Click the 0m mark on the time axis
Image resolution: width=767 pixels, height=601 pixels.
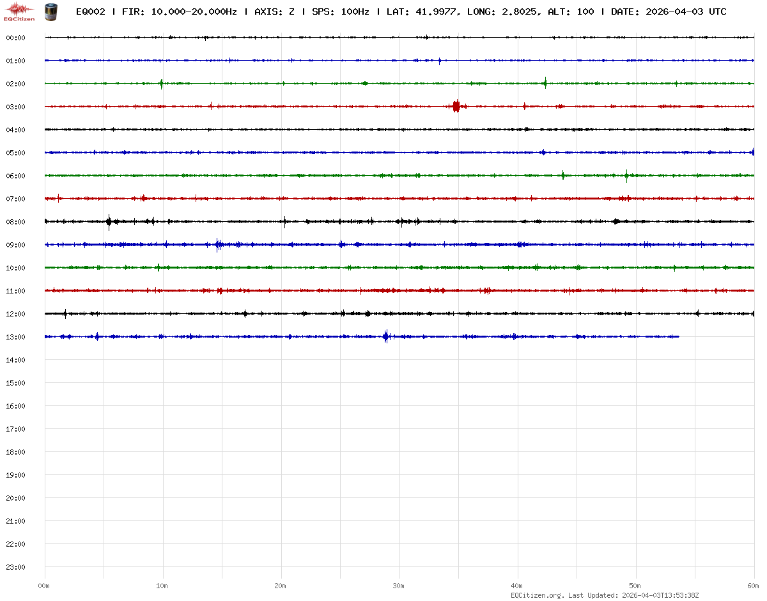(43, 586)
